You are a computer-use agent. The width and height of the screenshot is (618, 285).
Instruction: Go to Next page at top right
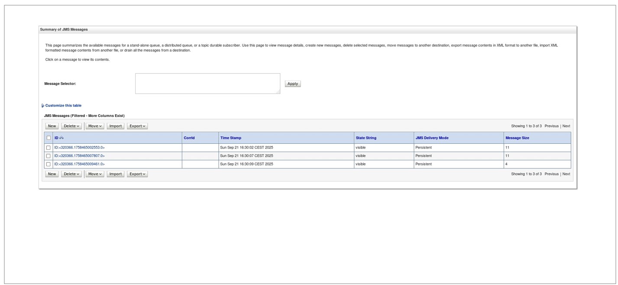[566, 126]
